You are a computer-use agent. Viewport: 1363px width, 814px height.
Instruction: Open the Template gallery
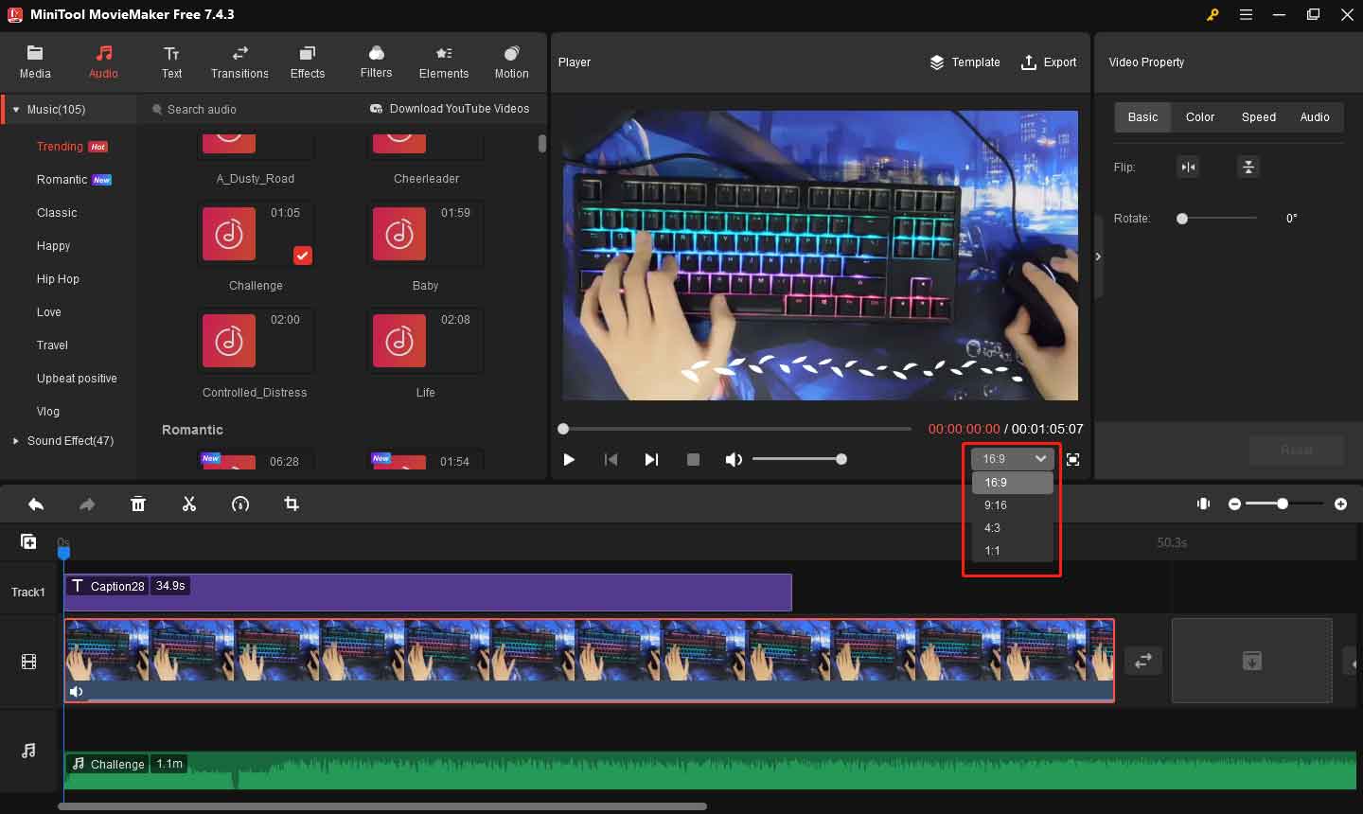point(965,62)
